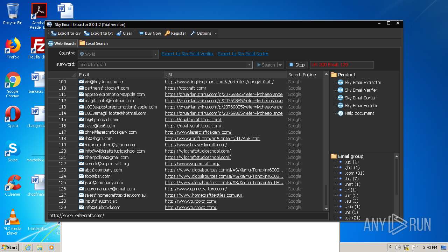Open the Firefox desktop shortcut
The height and width of the screenshot is (252, 448).
pyautogui.click(x=13, y=48)
